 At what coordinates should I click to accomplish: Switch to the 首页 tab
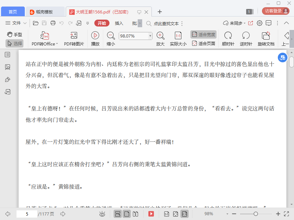pos(13,12)
